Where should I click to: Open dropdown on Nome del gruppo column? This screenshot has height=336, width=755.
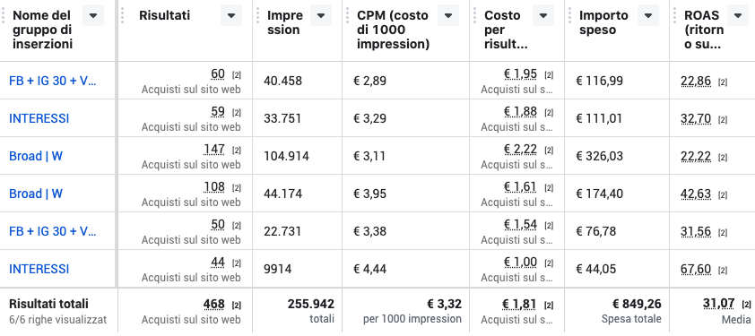pos(93,15)
